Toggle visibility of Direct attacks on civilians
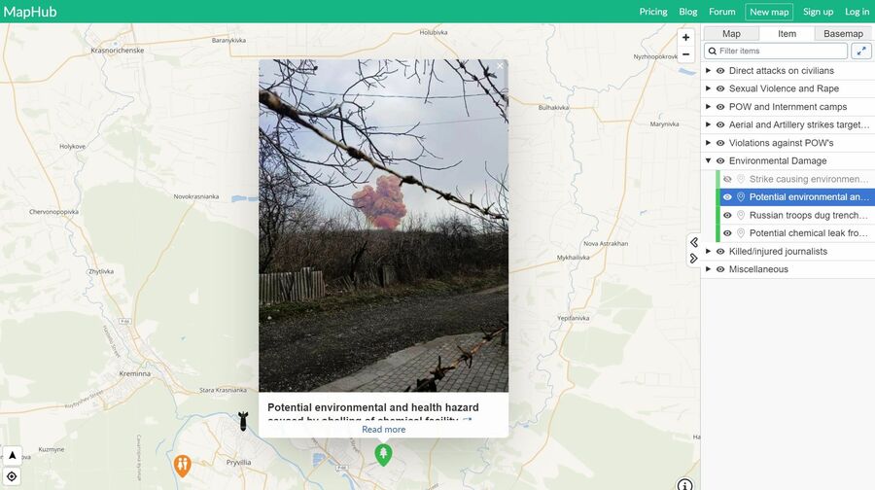 [x=720, y=71]
